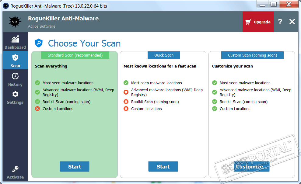Viewport: 301px width, 184px height.
Task: Click 'Advanced malware locations' text in Quick Scan card
Action: tap(167, 92)
